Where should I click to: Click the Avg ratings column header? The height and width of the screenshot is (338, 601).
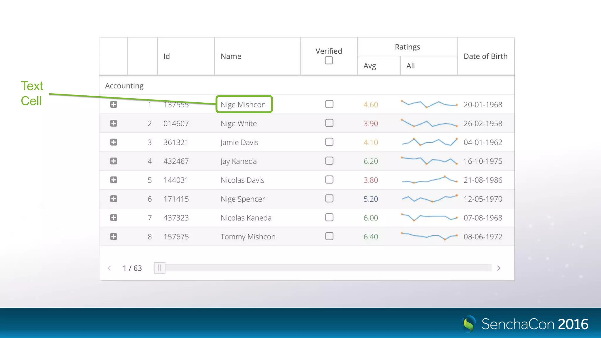coord(370,66)
